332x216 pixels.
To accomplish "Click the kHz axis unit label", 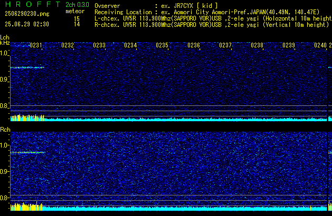I will tap(5, 43).
